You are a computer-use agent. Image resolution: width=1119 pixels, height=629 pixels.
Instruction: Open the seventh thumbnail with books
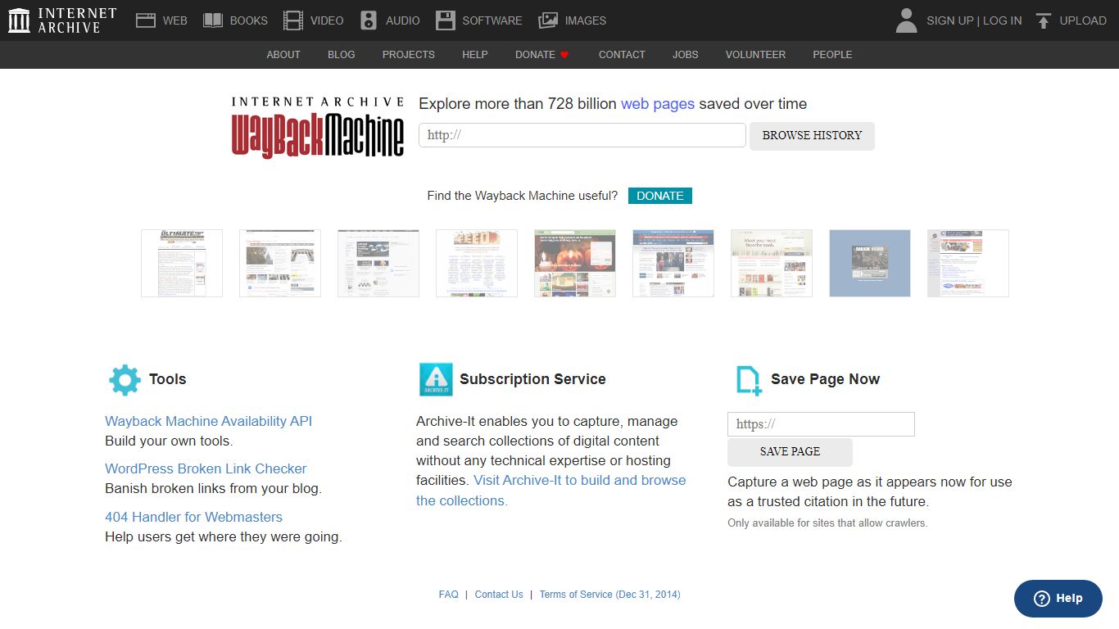(772, 263)
